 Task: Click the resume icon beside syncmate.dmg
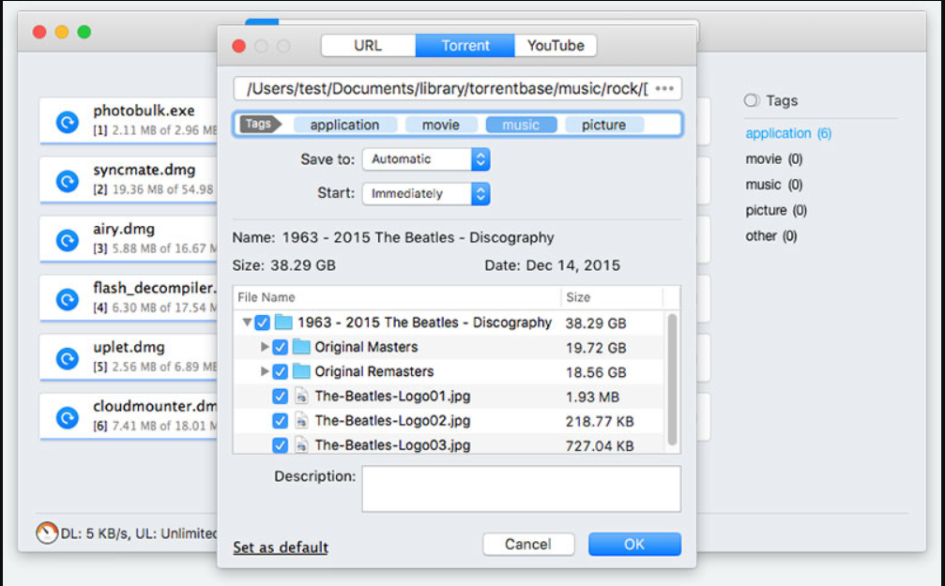pyautogui.click(x=68, y=181)
